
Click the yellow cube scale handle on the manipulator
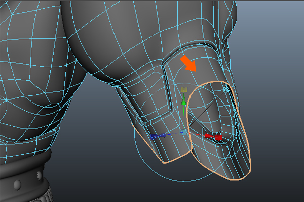pos(184,90)
